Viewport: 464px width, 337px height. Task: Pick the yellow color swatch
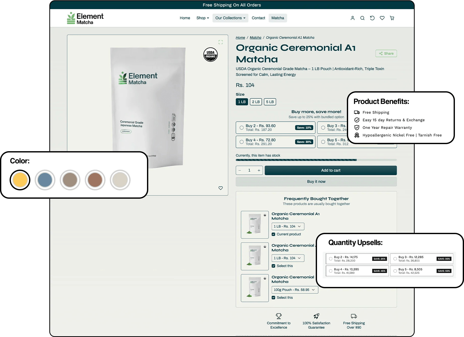coord(20,180)
